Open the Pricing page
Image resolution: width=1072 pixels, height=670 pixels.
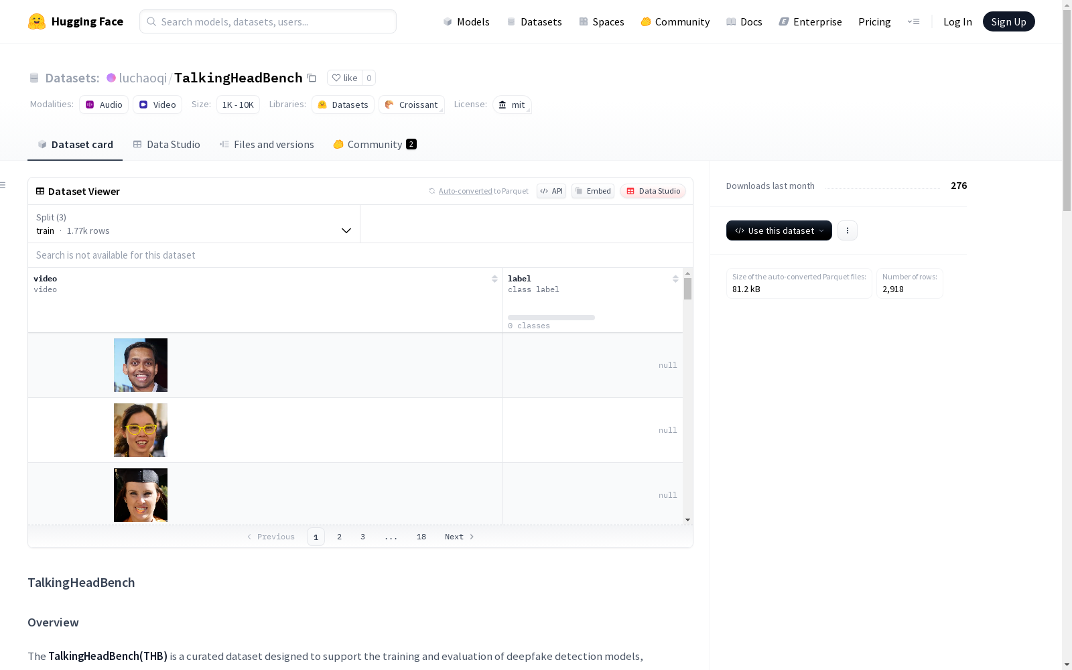pyautogui.click(x=874, y=21)
